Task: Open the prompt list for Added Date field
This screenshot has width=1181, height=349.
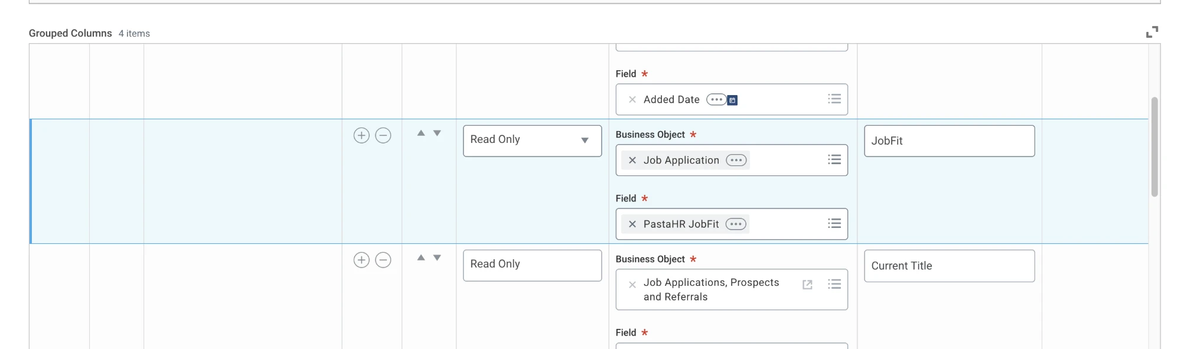Action: 834,99
